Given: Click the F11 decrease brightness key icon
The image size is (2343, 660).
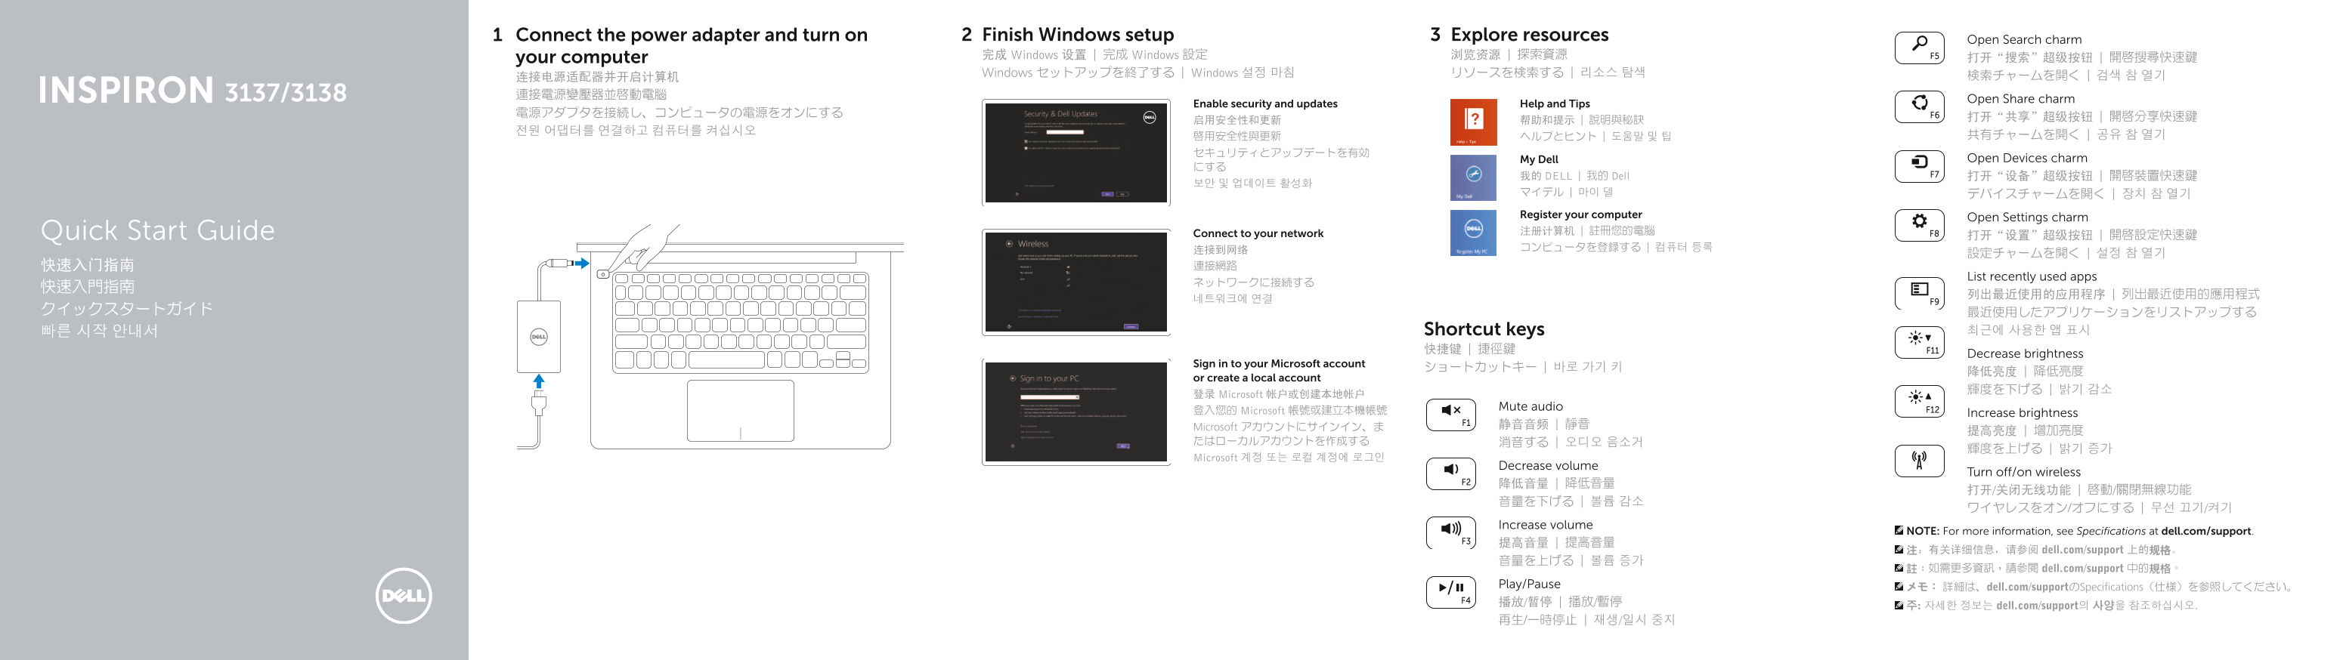Looking at the screenshot, I should pyautogui.click(x=1919, y=343).
